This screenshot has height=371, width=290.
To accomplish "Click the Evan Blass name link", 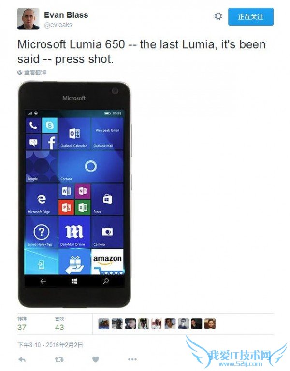I will click(x=66, y=15).
